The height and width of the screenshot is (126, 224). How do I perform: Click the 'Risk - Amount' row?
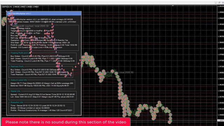click(x=26, y=33)
